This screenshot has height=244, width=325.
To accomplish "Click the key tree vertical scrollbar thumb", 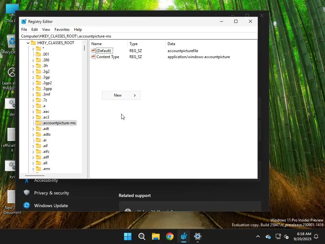I will pos(84,48).
